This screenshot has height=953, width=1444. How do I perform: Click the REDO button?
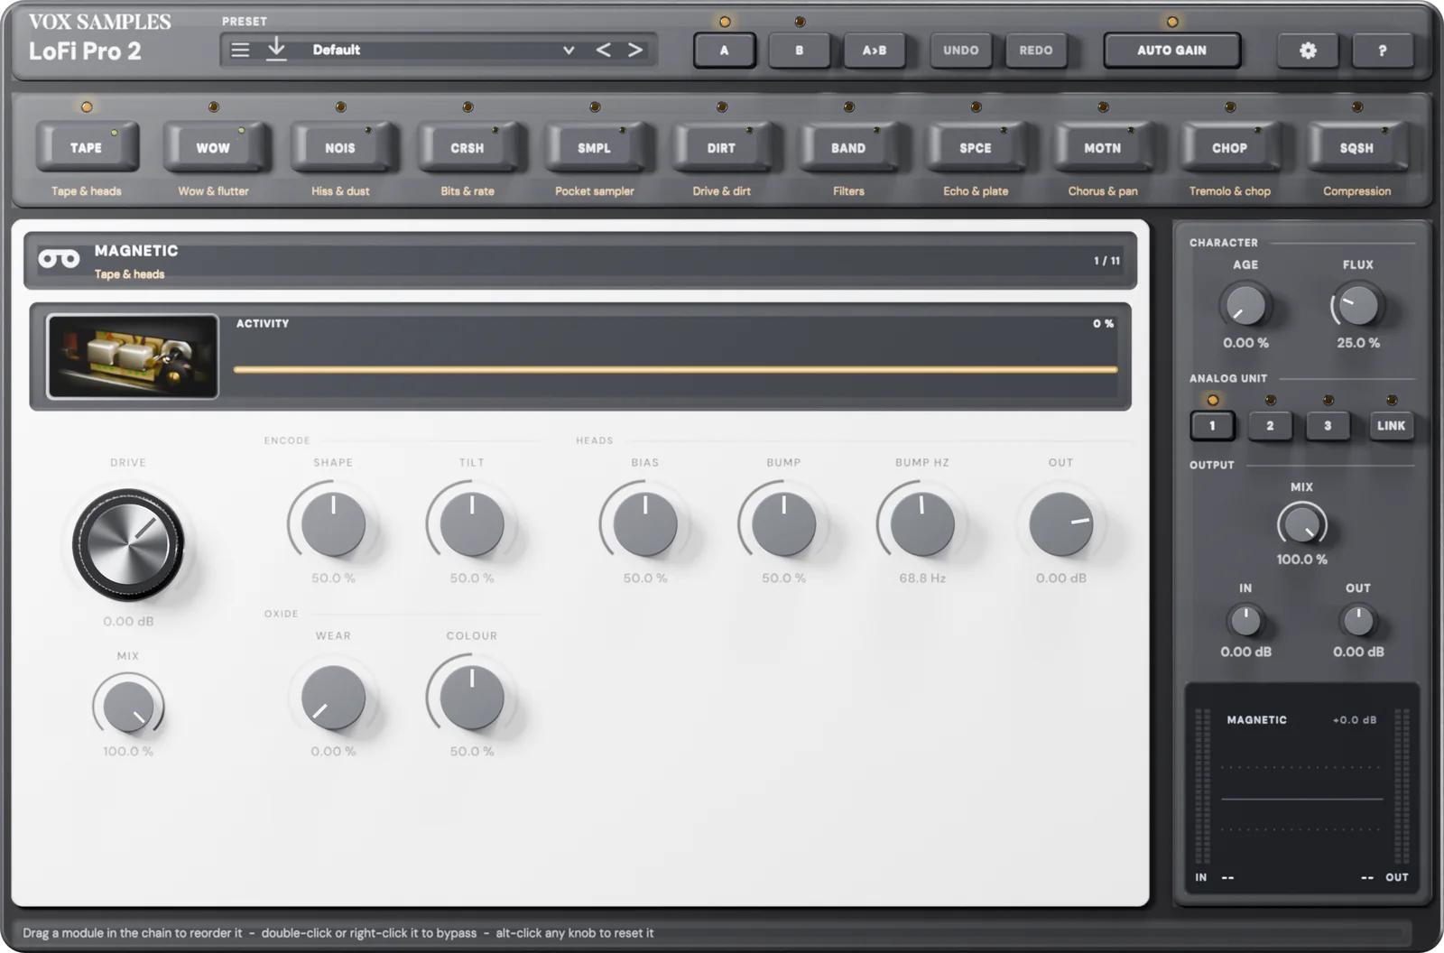pyautogui.click(x=1036, y=51)
